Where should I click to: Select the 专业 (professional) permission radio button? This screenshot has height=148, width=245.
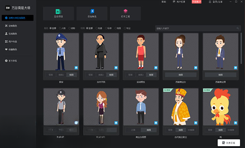point(125,28)
